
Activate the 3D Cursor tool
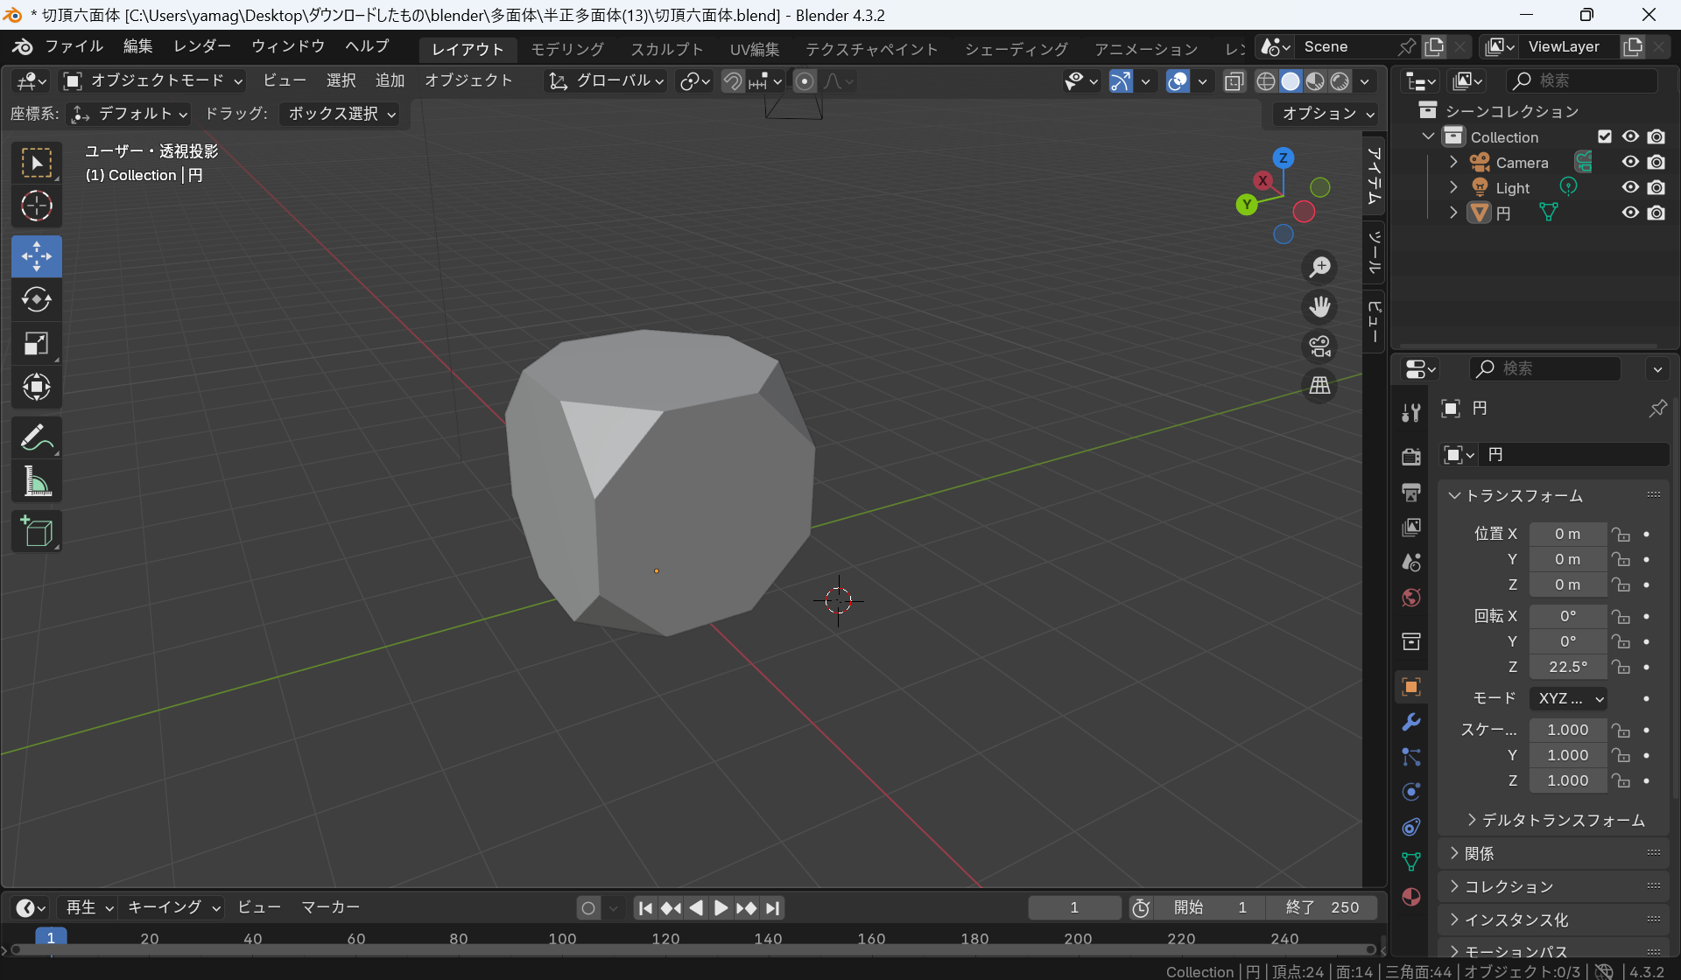coord(37,206)
